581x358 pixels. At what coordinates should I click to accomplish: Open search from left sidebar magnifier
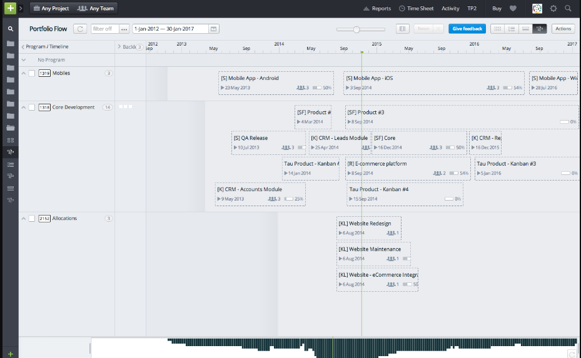(x=10, y=29)
